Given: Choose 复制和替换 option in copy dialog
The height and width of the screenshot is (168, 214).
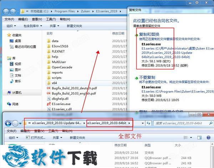Looking at the screenshot, I should (x=149, y=34).
